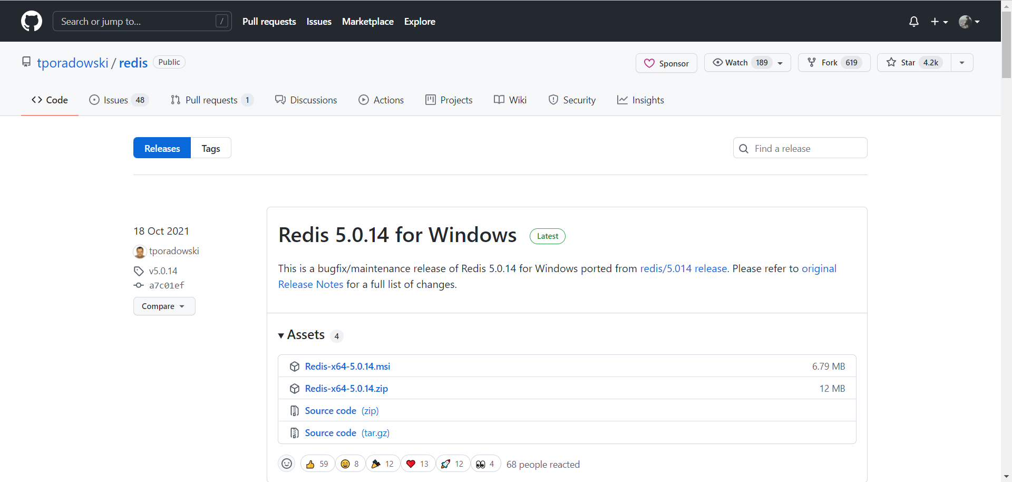Open the repository Pull requests tab

pyautogui.click(x=212, y=100)
